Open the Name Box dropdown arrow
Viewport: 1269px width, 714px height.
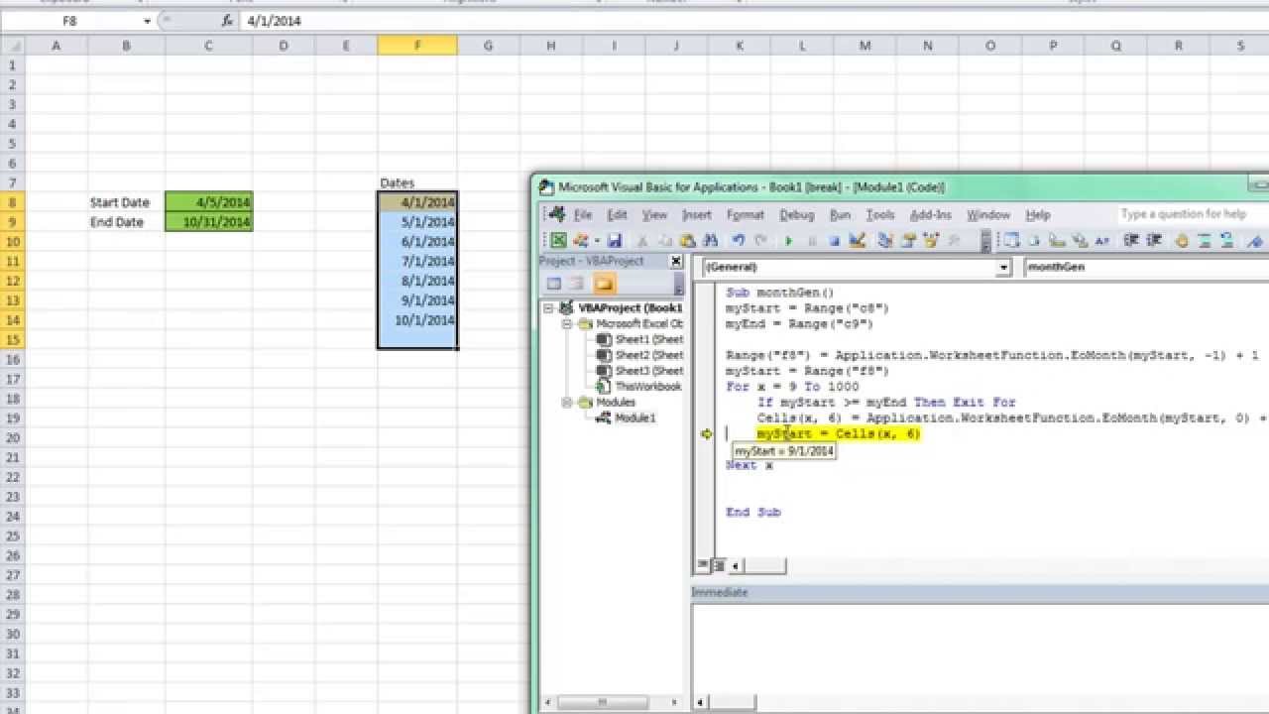pos(147,21)
